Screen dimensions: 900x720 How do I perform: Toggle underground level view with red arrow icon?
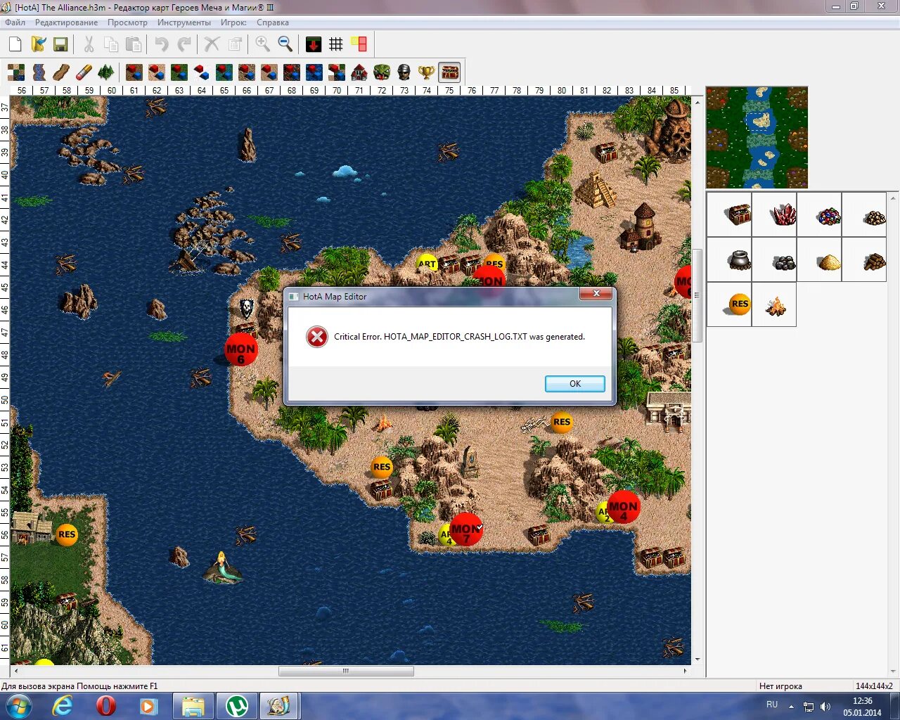(x=314, y=44)
